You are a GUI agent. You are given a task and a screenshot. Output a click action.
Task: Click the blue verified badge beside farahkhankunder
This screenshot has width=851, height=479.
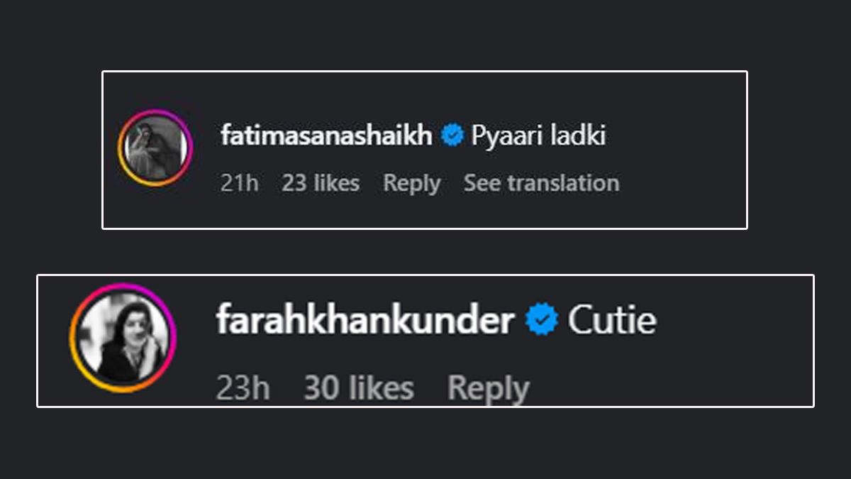[542, 321]
